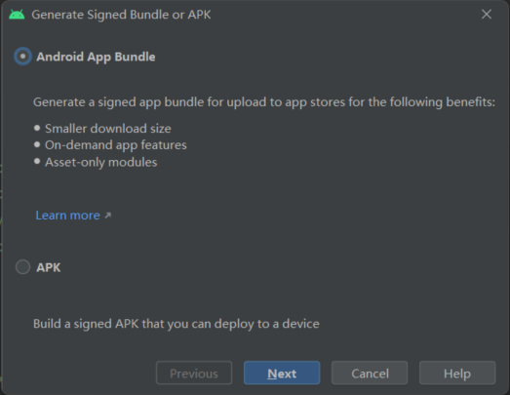Image resolution: width=510 pixels, height=395 pixels.
Task: Click the external-link arrow beside Learn more
Action: coord(108,216)
